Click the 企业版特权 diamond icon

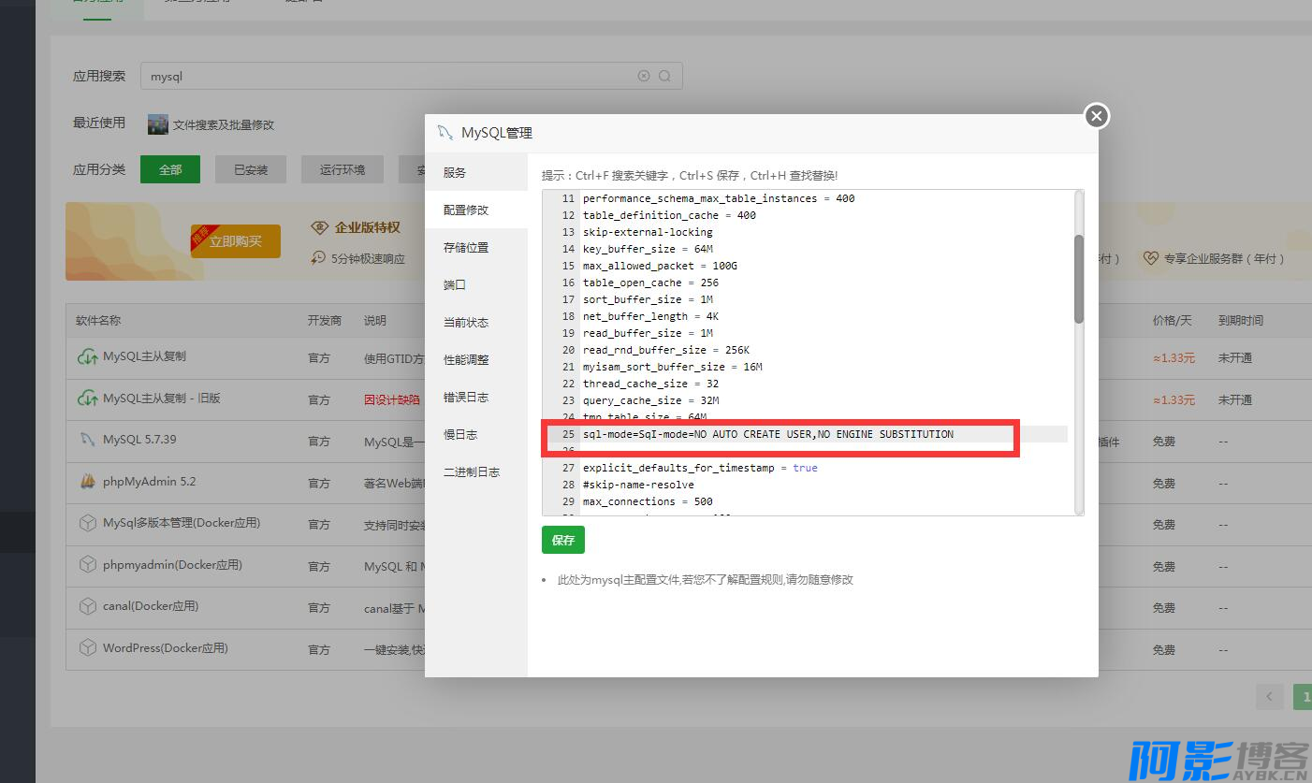tap(320, 227)
